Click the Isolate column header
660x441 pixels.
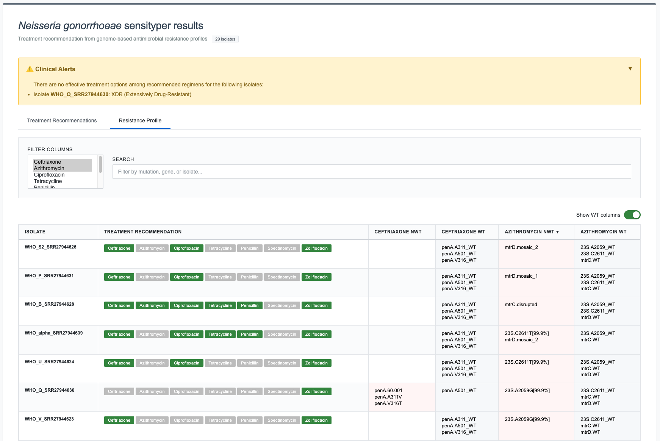pos(35,232)
